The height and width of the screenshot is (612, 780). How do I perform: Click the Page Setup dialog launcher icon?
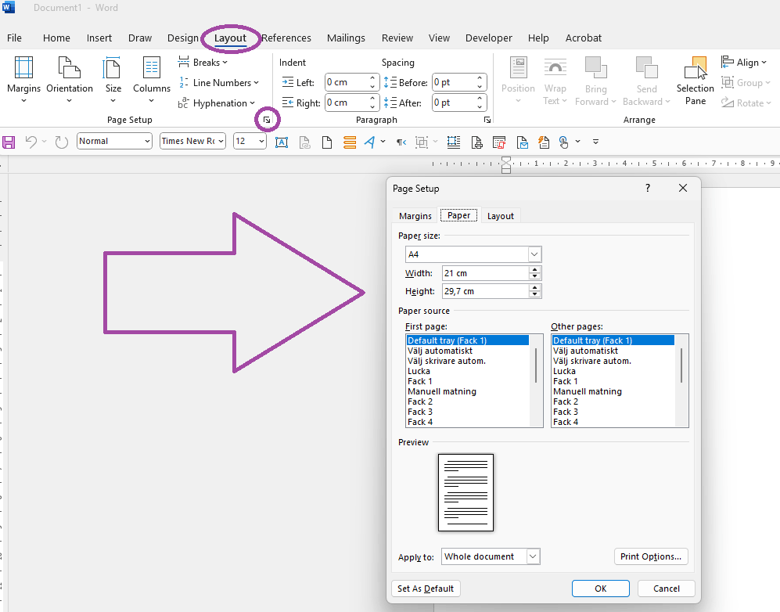(x=267, y=120)
